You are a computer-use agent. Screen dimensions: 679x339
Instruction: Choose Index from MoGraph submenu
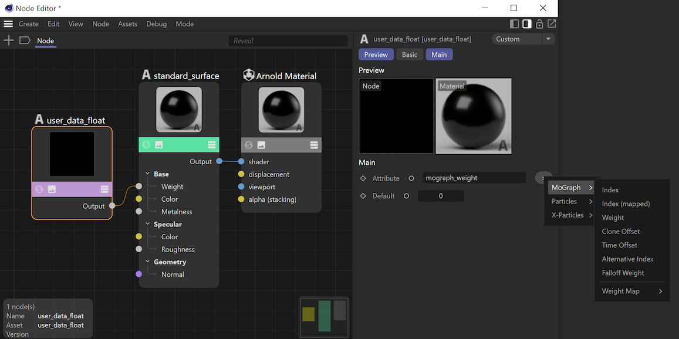click(610, 190)
